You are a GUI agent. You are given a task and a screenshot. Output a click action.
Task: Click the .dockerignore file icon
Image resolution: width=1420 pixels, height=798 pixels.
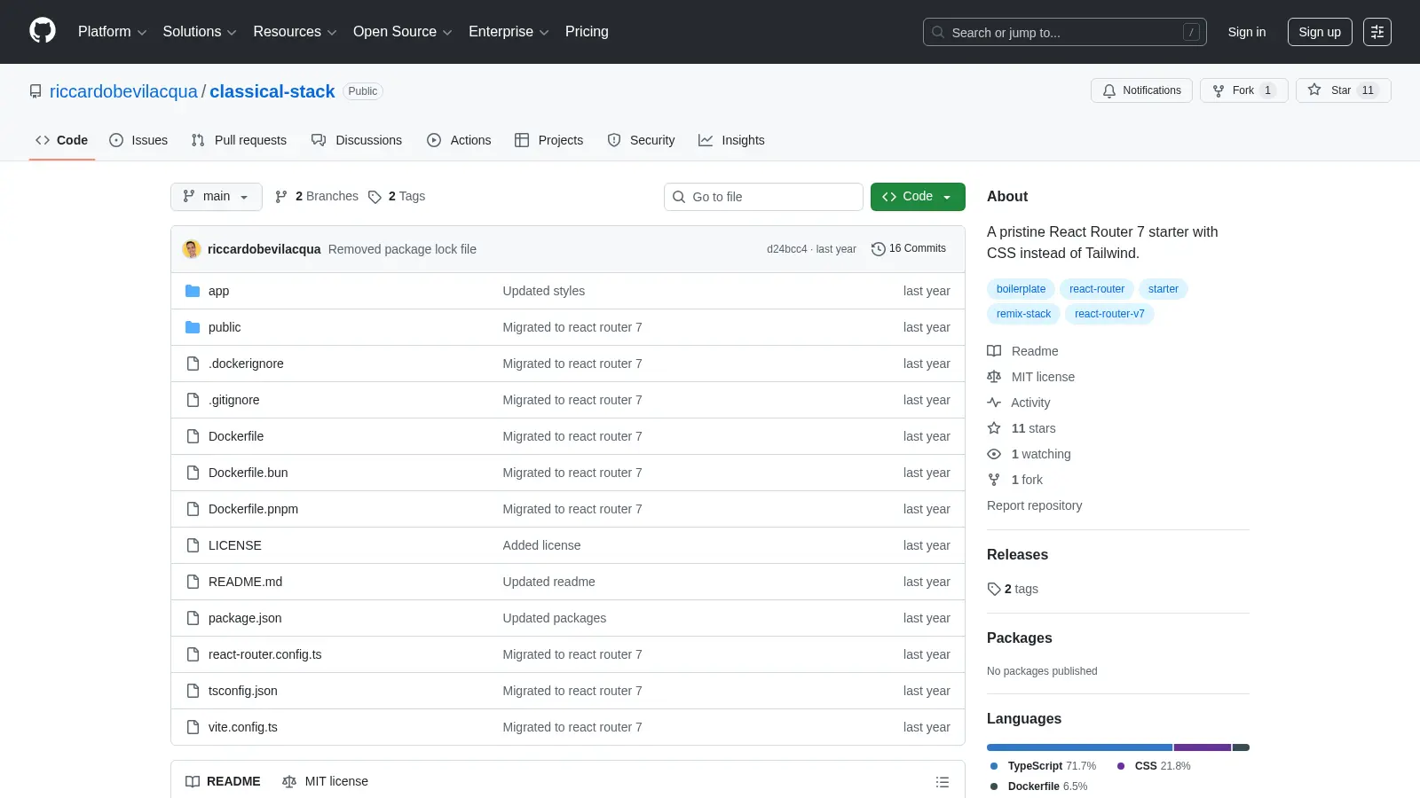[193, 364]
